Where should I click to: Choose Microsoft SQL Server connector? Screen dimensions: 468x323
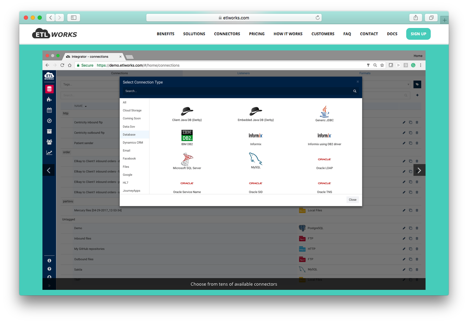pos(187,162)
